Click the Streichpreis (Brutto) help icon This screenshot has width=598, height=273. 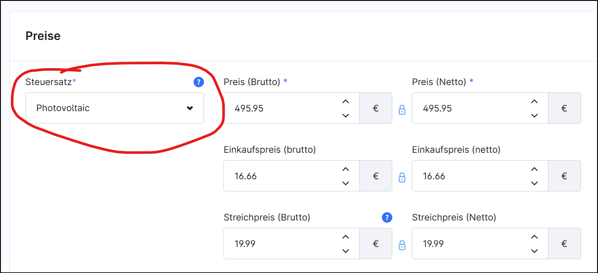pyautogui.click(x=387, y=217)
